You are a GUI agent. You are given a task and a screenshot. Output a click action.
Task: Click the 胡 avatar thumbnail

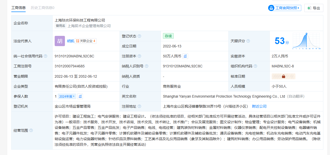(60, 41)
